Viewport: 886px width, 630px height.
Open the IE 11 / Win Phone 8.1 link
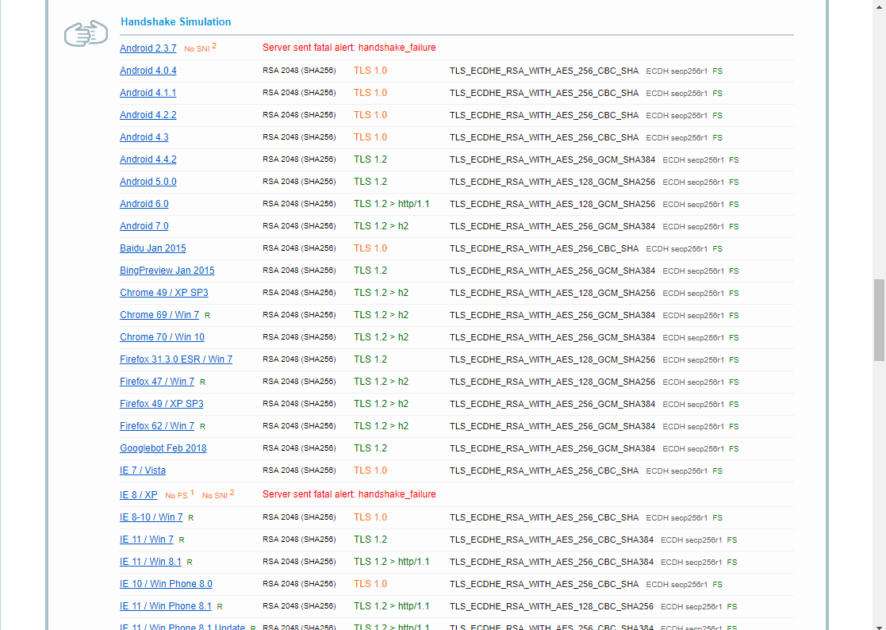click(166, 606)
